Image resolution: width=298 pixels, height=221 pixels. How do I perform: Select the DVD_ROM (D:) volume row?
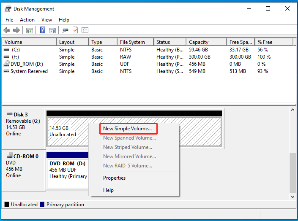click(148, 64)
